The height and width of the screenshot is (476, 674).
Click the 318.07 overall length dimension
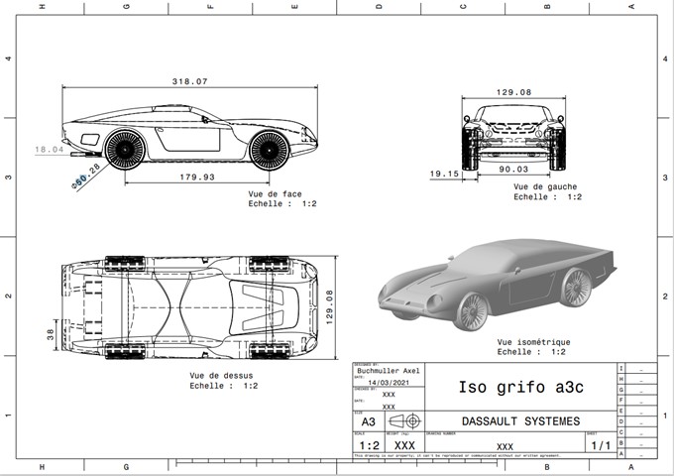189,81
